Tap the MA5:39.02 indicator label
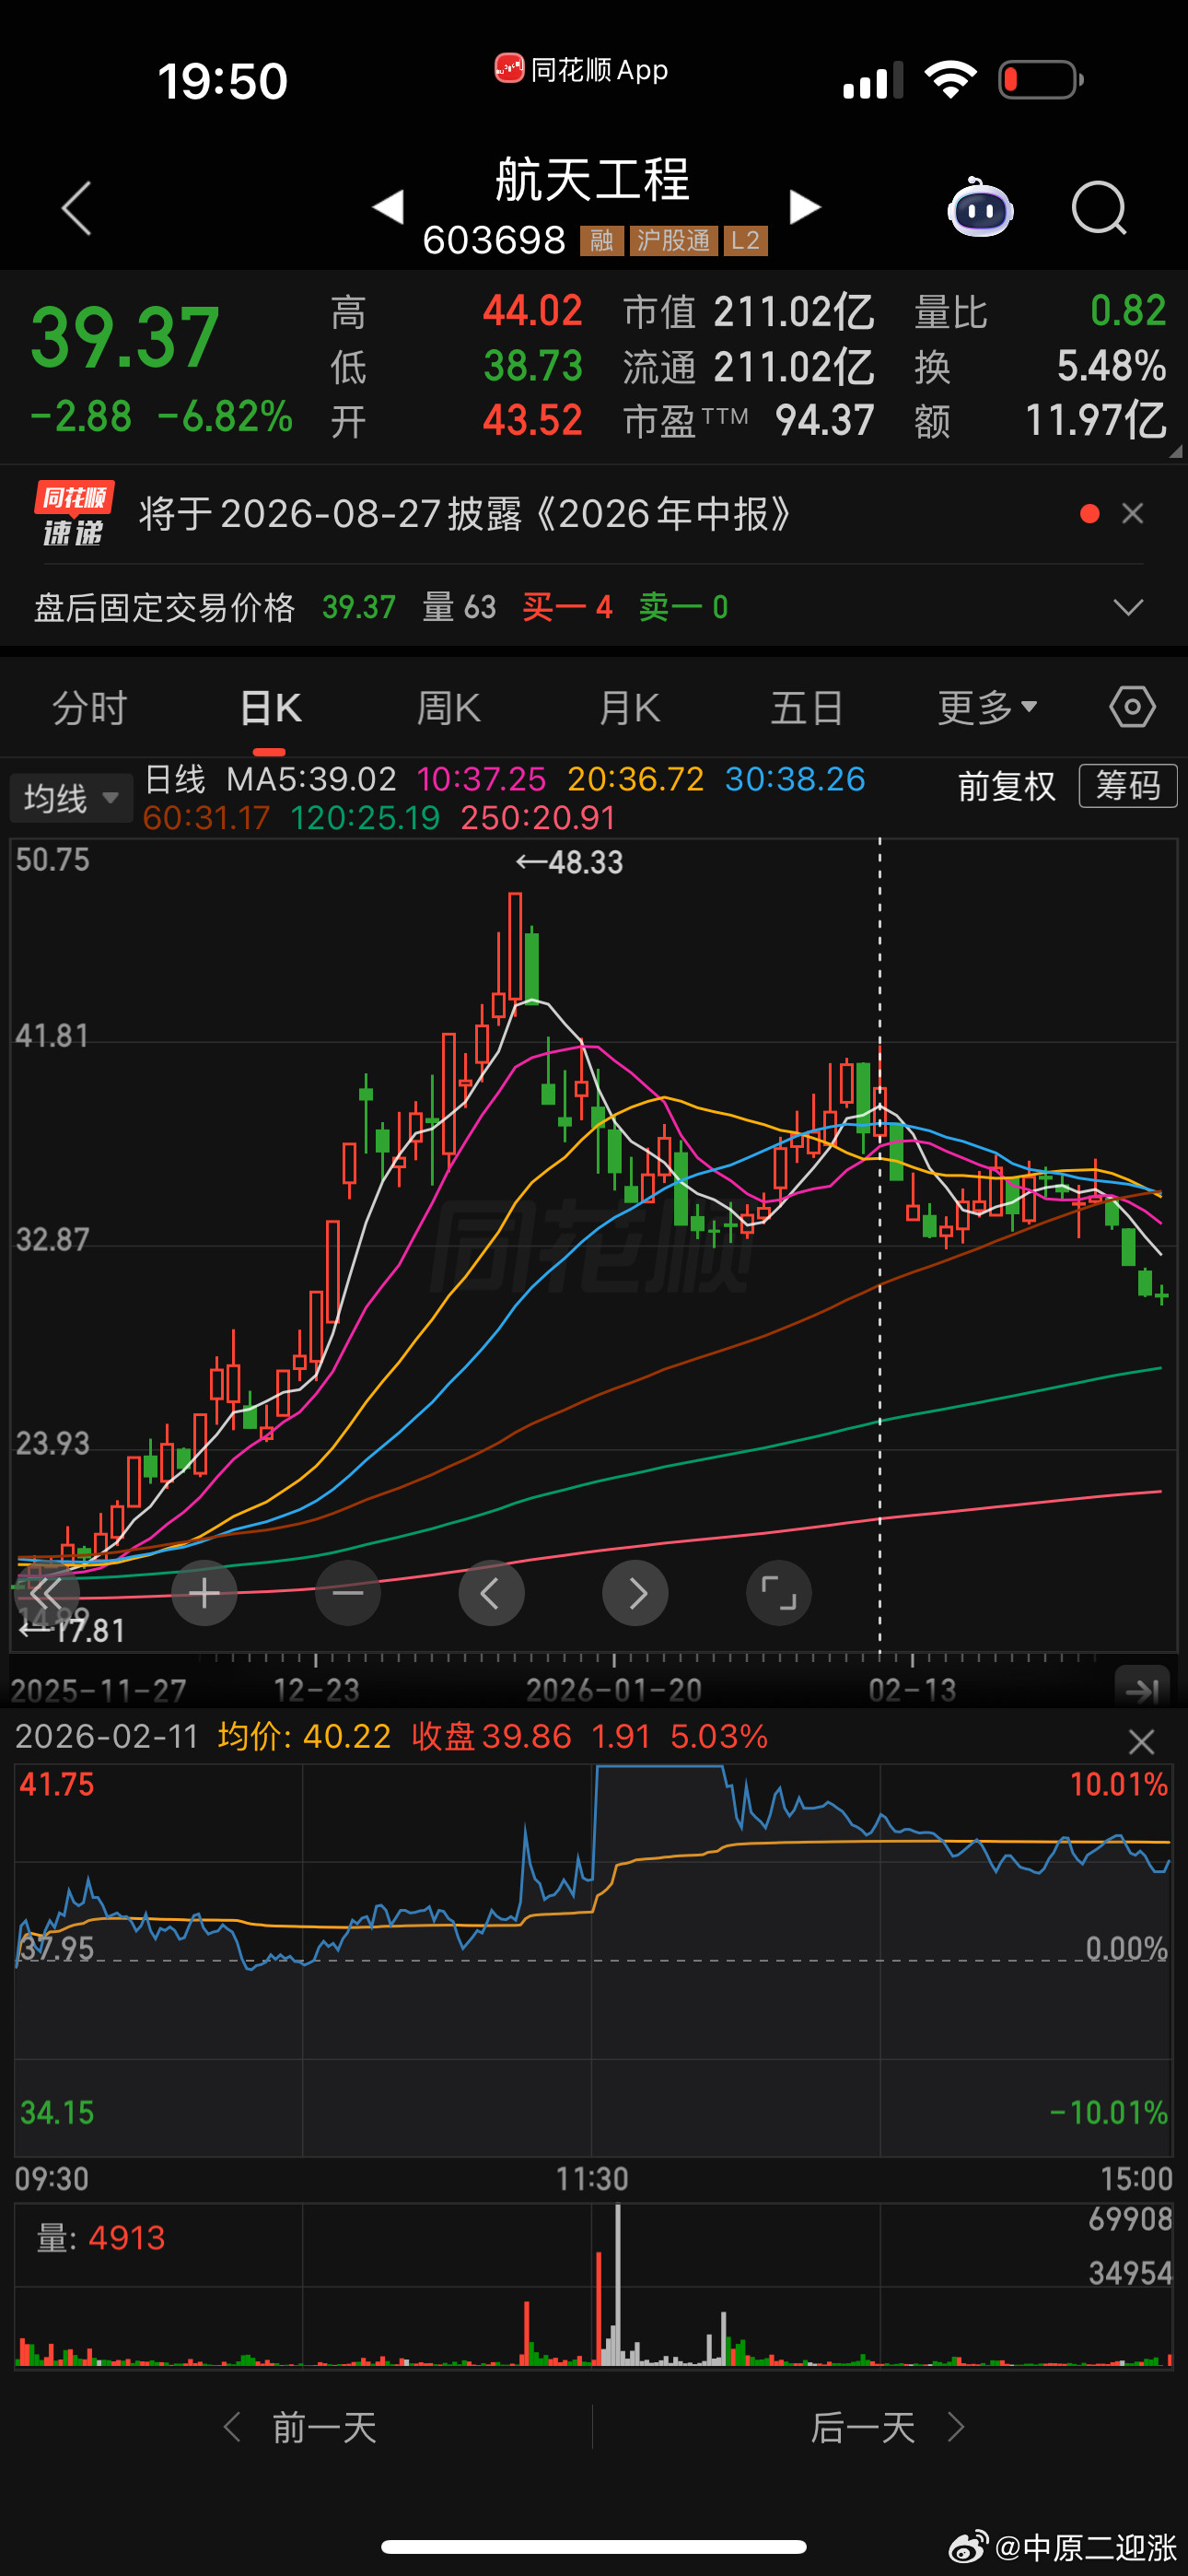 [x=311, y=779]
